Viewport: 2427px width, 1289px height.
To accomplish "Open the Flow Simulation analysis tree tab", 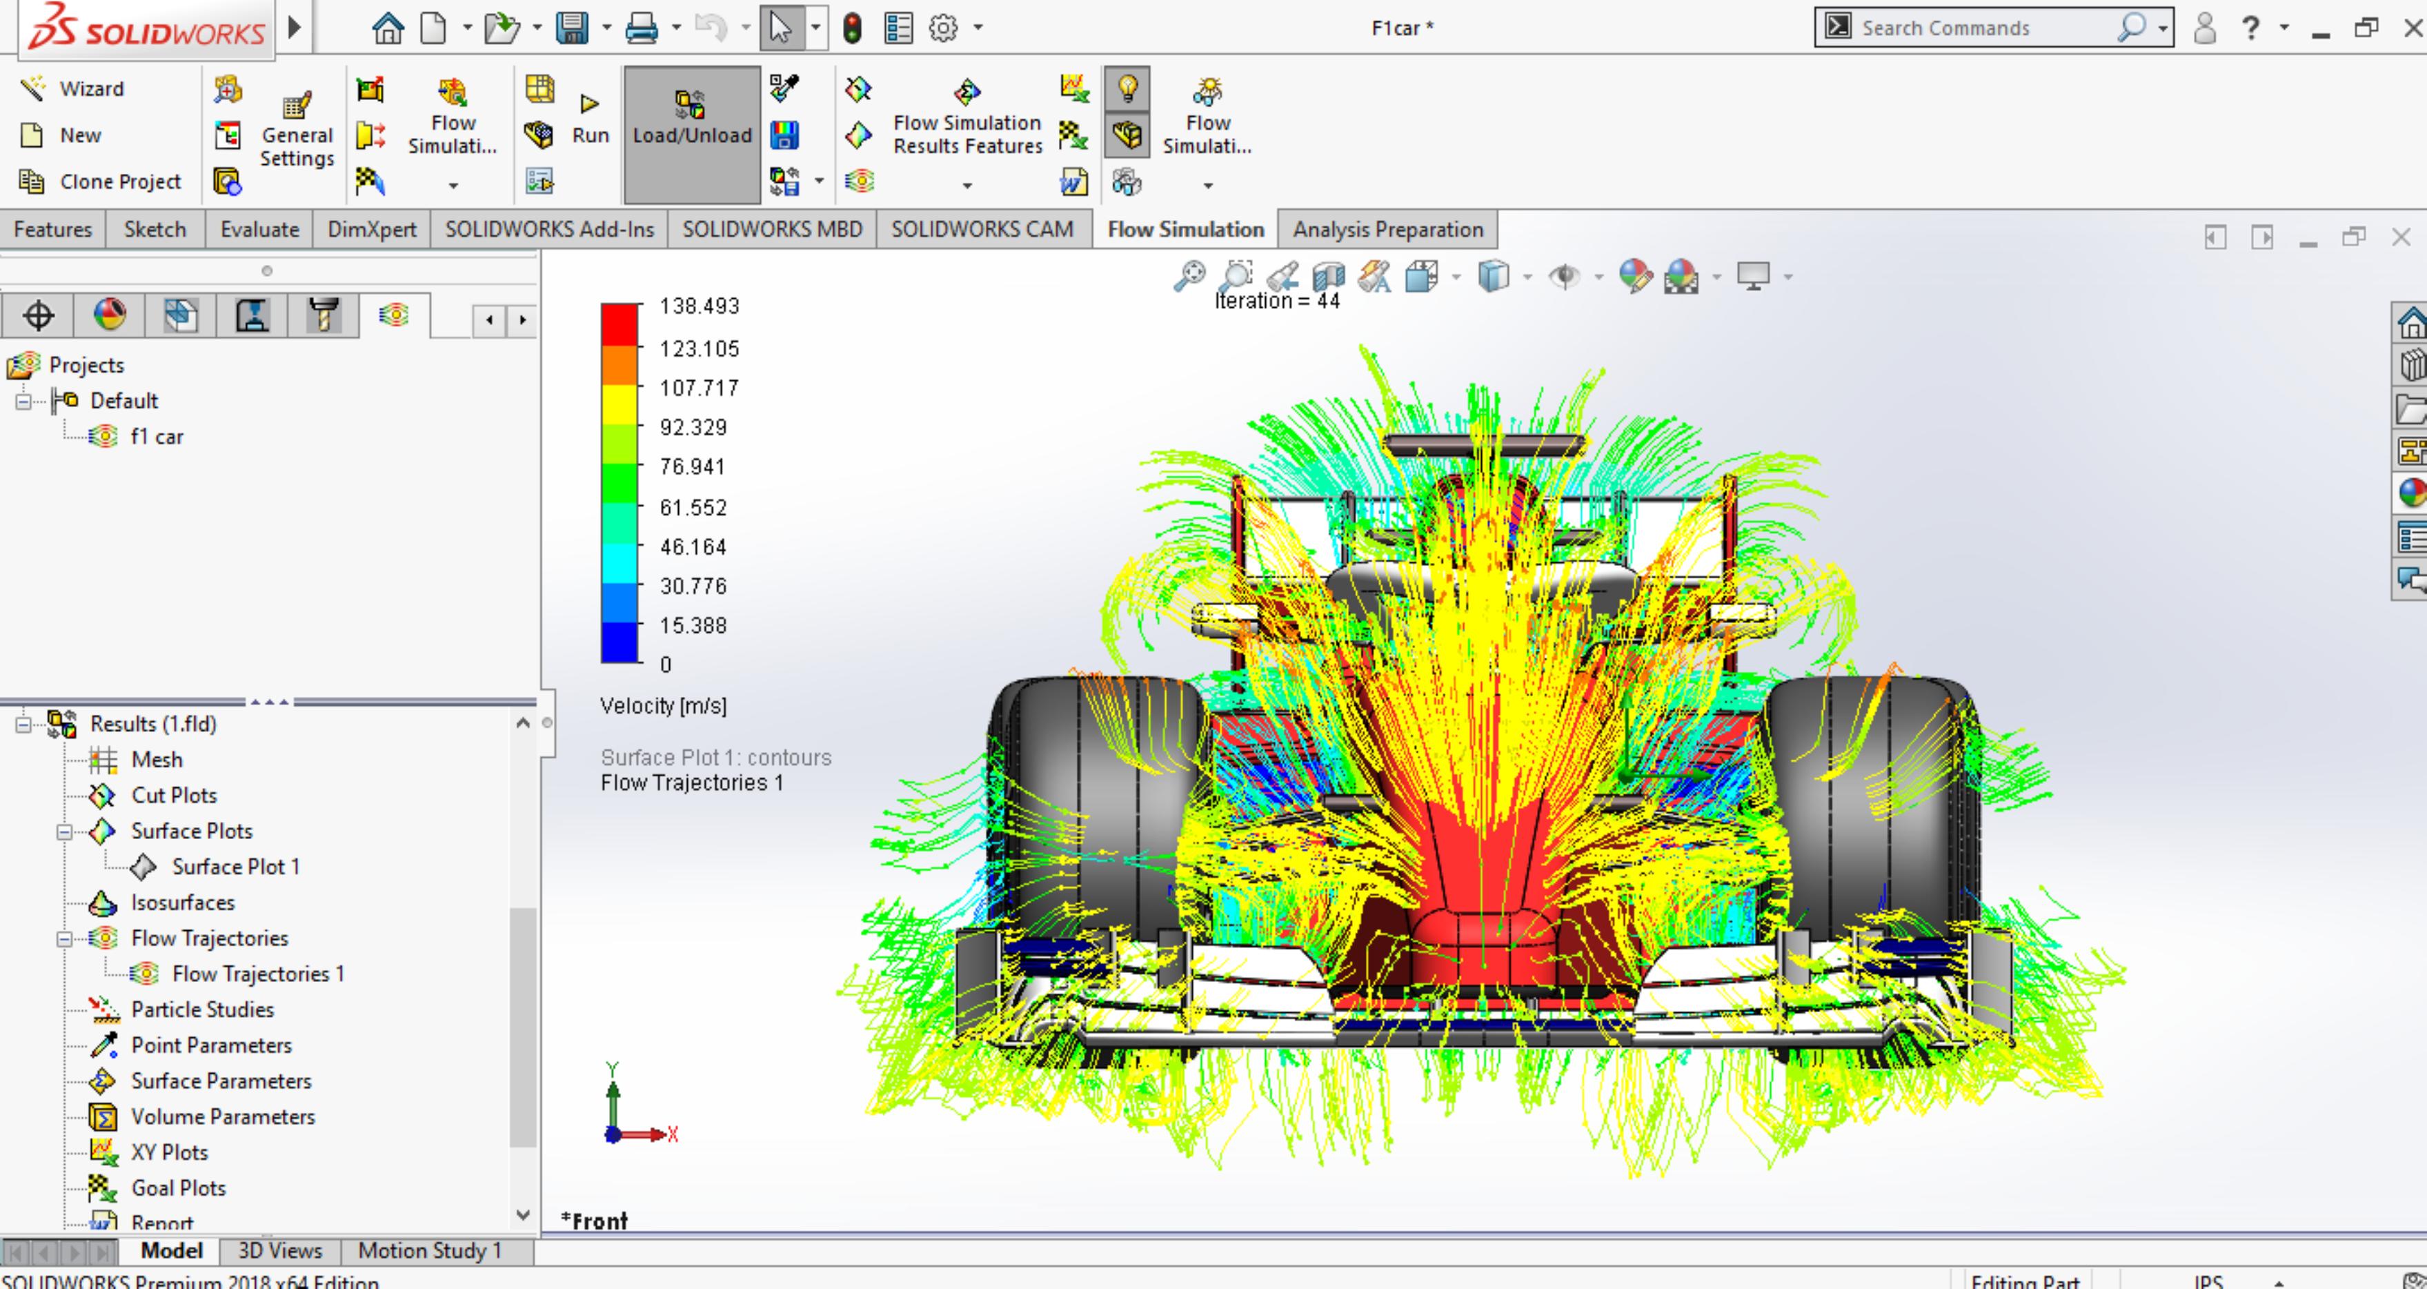I will coord(394,315).
